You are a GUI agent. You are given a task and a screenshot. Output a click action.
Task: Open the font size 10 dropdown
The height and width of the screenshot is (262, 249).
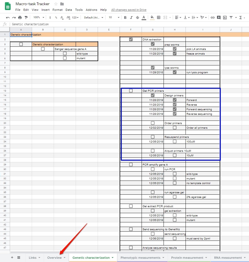(114, 17)
